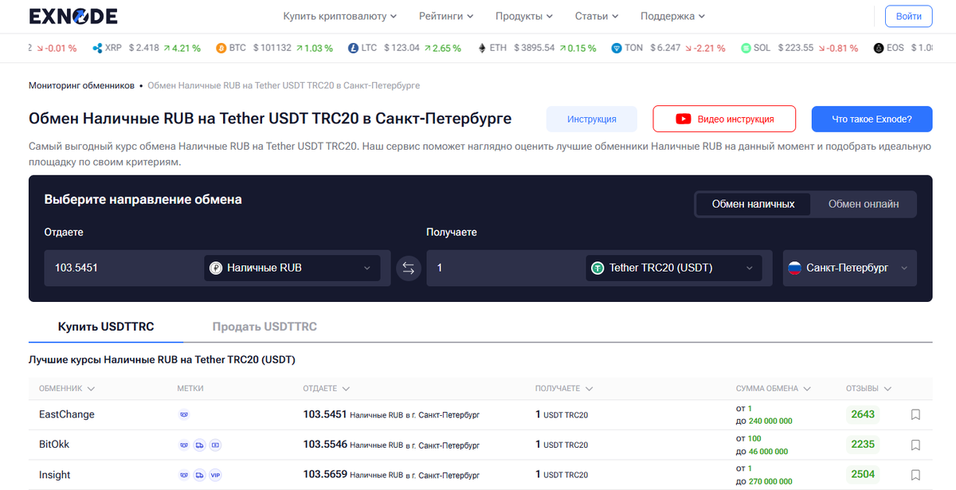Open the Санкт-Петербург city dropdown
956x490 pixels.
(849, 268)
